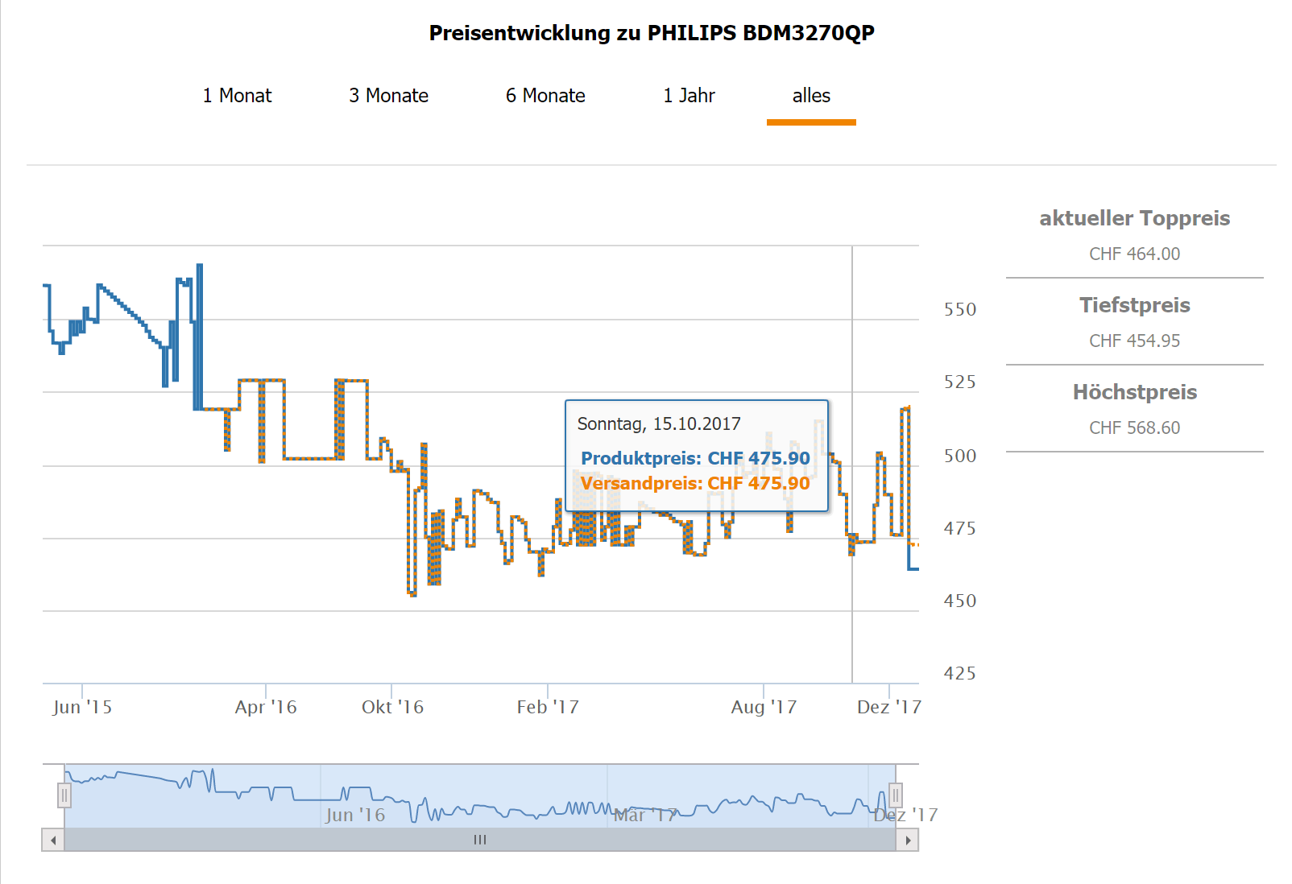Screen dimensions: 1292x884
Task: Click the Jun '16 label in navigator
Action: [x=355, y=815]
